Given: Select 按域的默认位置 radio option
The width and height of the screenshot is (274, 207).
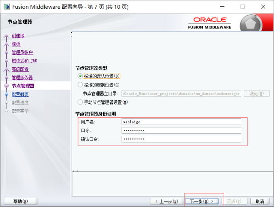Looking at the screenshot, I should click(80, 76).
